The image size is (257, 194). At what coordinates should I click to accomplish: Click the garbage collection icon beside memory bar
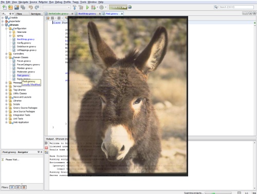130,7
